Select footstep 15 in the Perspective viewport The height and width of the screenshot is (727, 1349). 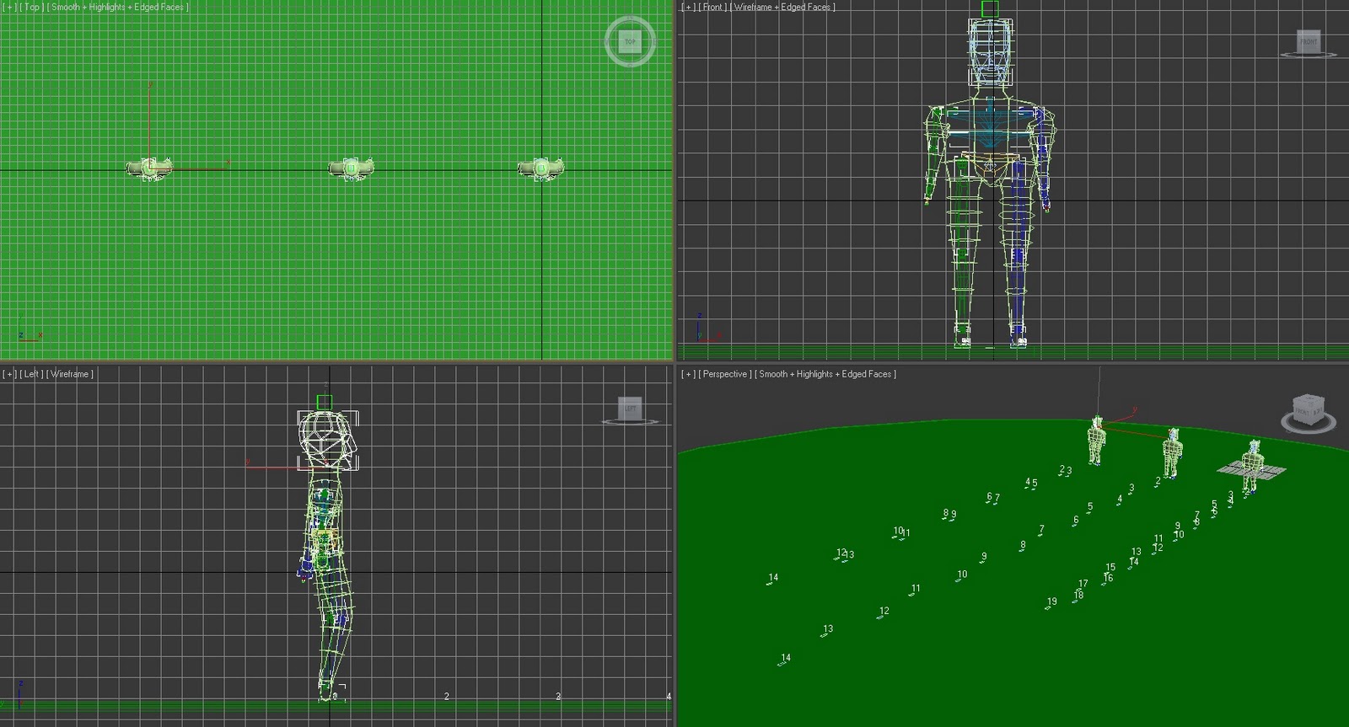click(x=1110, y=568)
